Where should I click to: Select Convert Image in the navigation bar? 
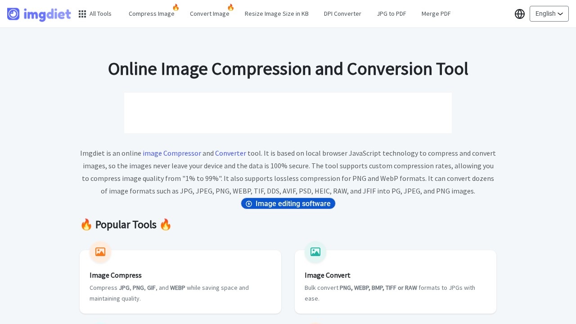pyautogui.click(x=209, y=14)
